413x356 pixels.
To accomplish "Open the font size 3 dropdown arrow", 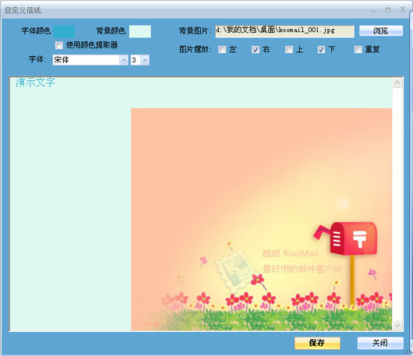I will 145,60.
